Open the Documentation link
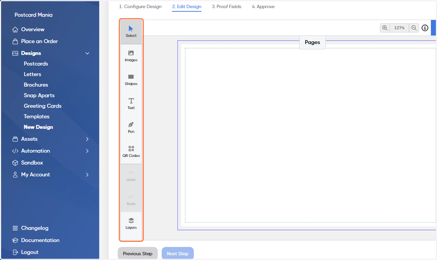The height and width of the screenshot is (260, 437). pos(40,240)
